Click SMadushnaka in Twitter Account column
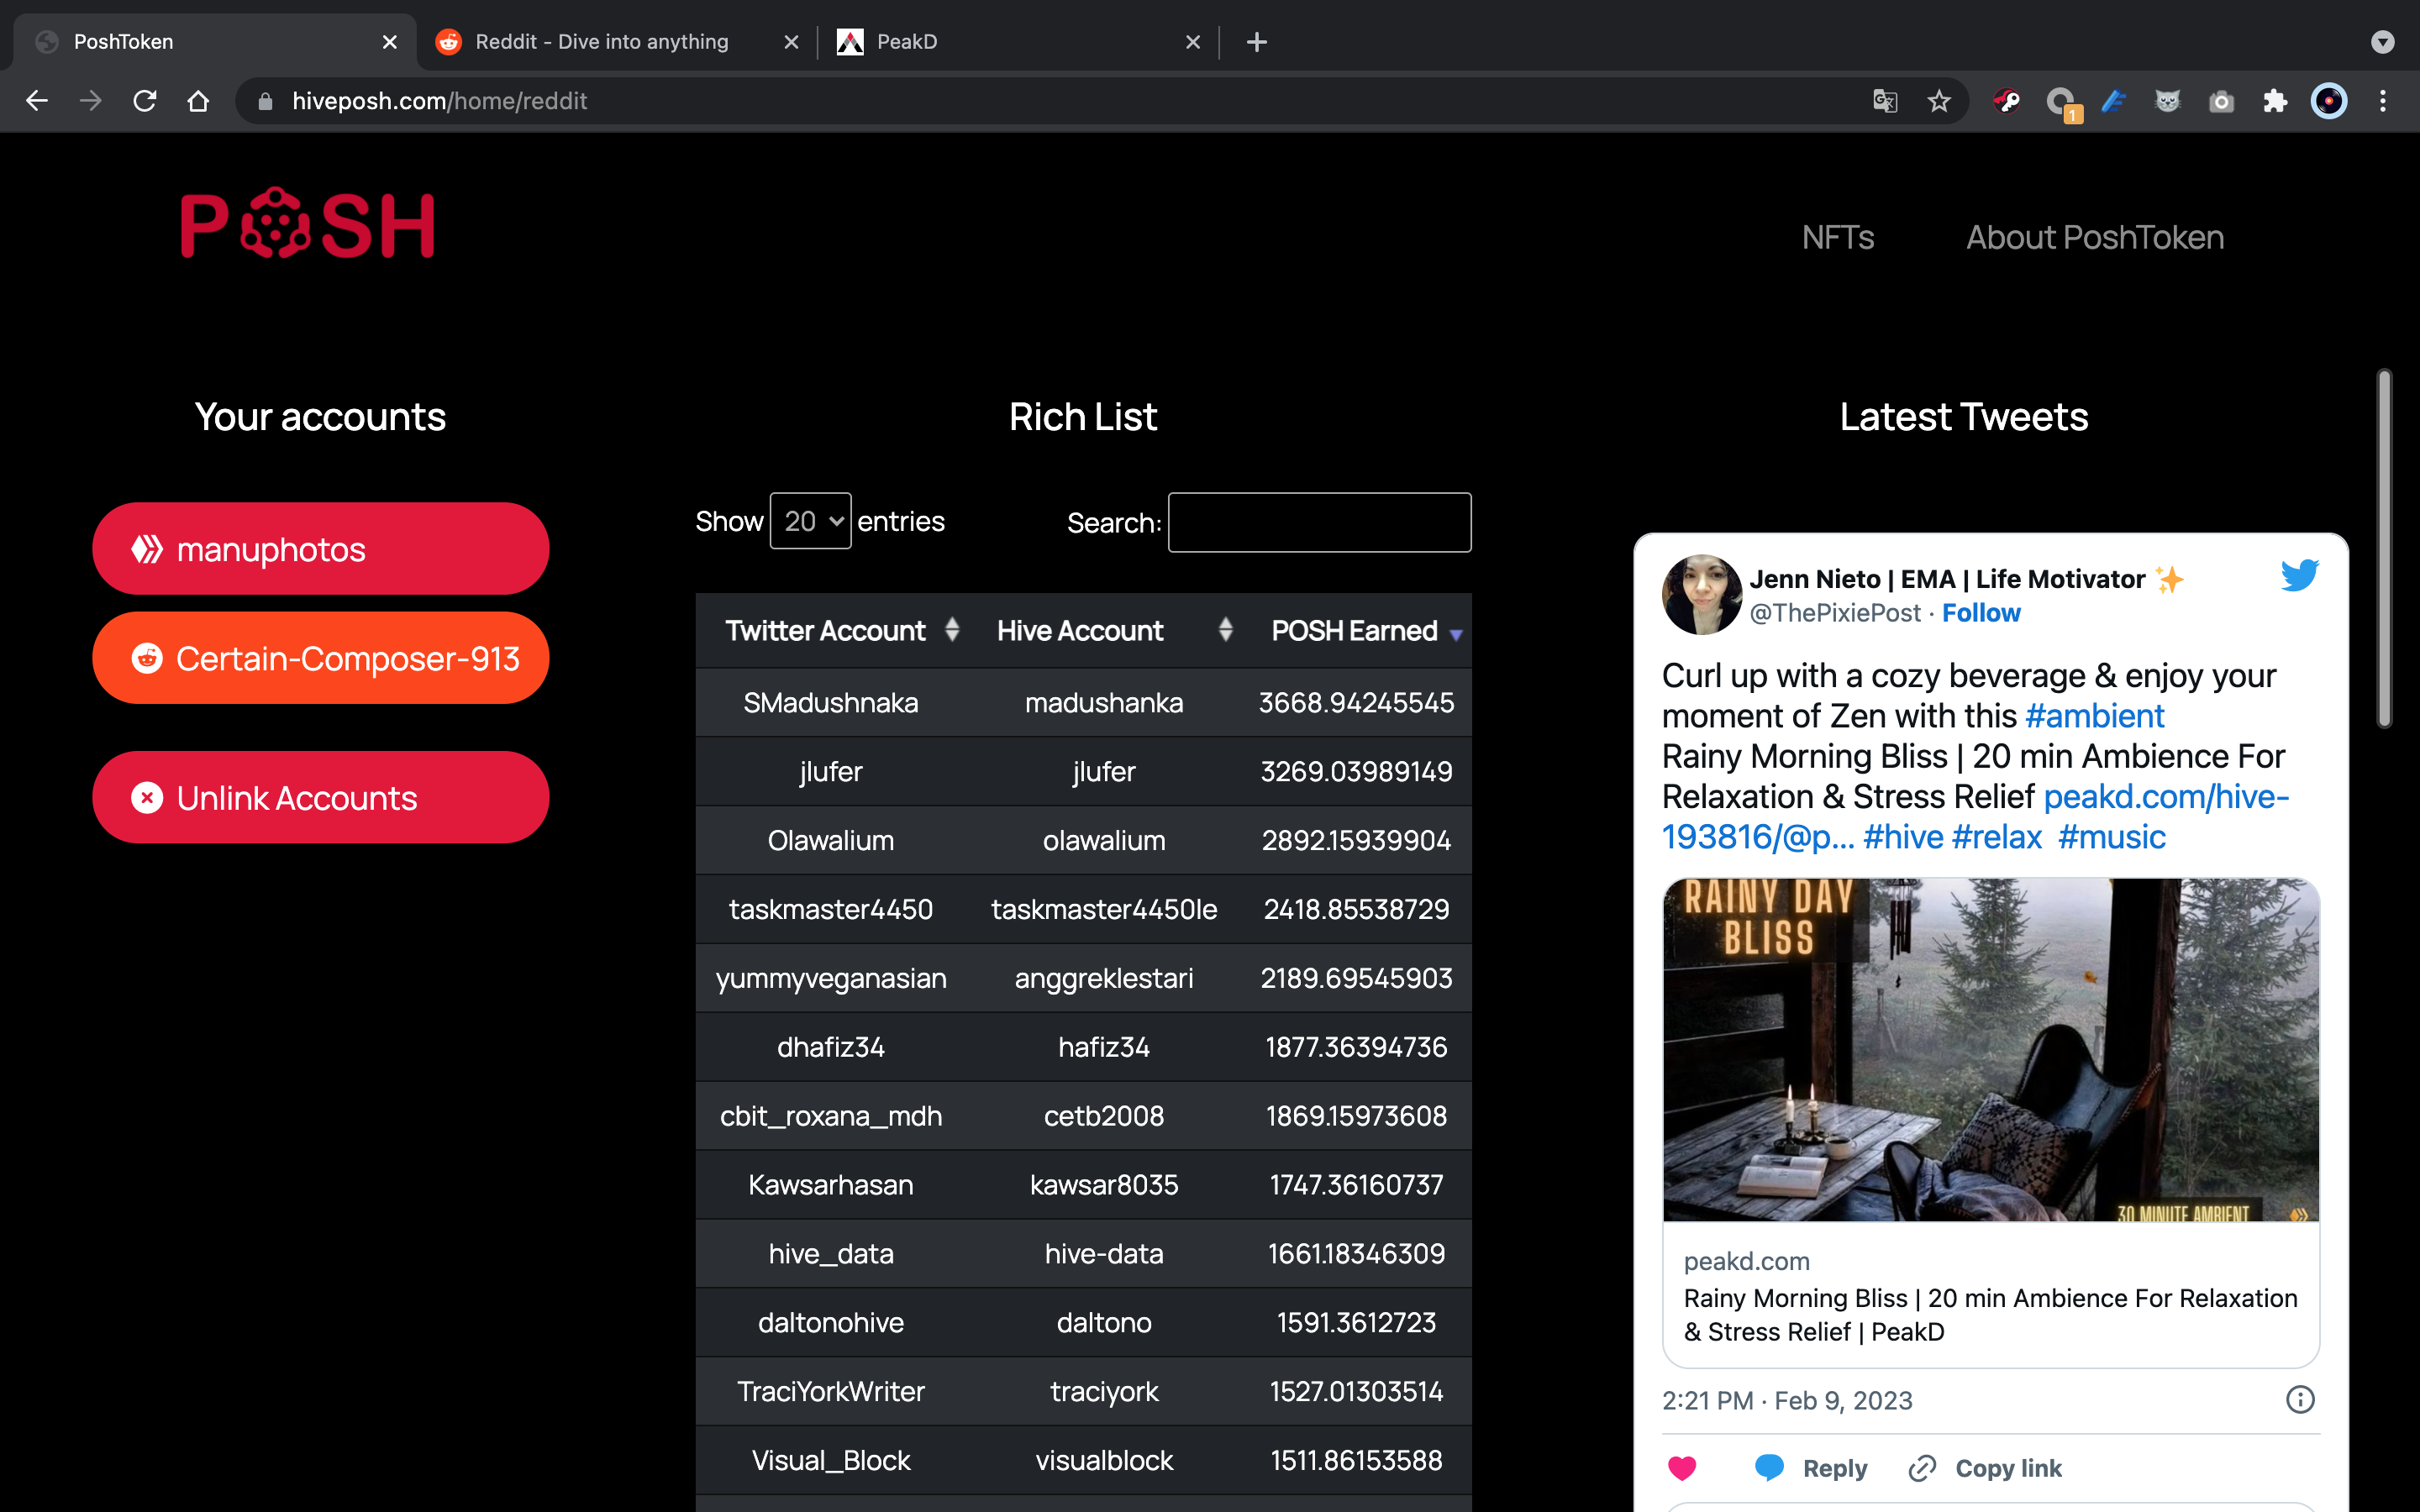The width and height of the screenshot is (2420, 1512). tap(830, 703)
